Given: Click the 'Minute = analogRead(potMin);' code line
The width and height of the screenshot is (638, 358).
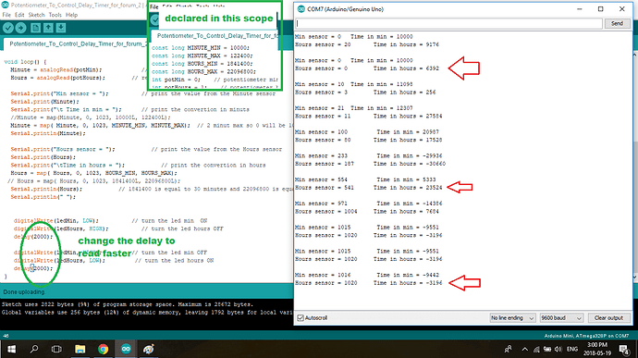Looking at the screenshot, I should (x=56, y=69).
